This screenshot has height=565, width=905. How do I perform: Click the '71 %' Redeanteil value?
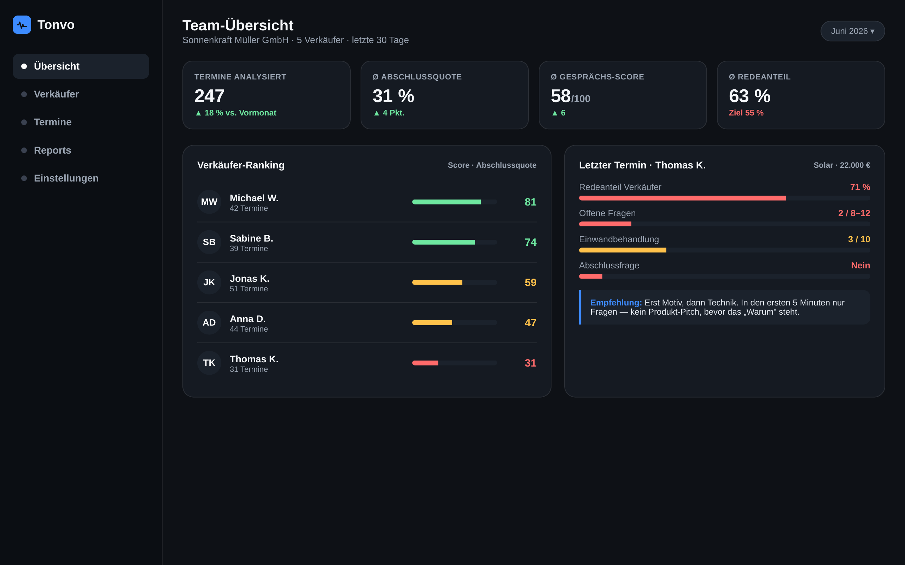pos(860,187)
